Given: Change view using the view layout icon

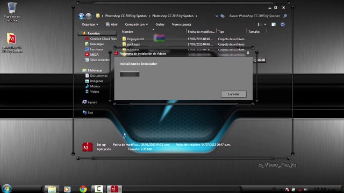Looking at the screenshot, I should coord(259,25).
